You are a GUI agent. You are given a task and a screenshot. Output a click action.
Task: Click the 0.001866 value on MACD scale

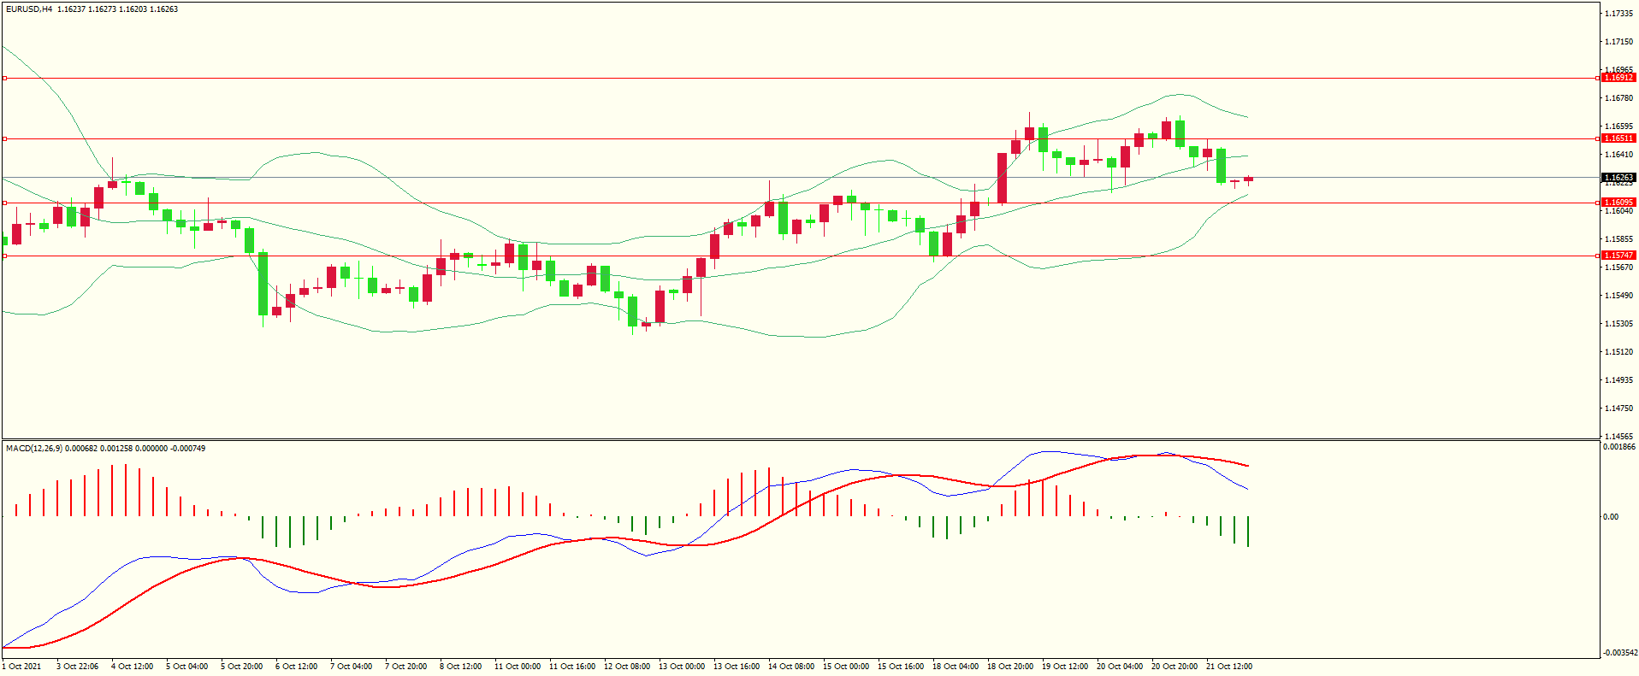click(x=1619, y=447)
